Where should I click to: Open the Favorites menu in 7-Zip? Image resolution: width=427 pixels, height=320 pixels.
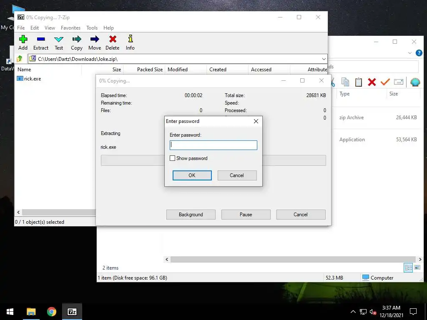click(x=70, y=28)
